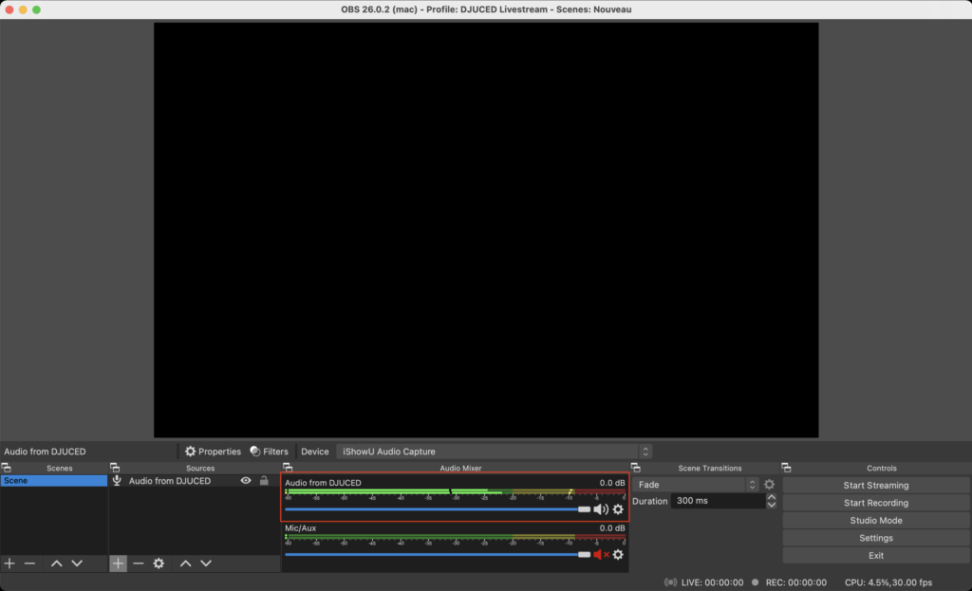Add a new source with the plus icon
The width and height of the screenshot is (972, 591).
[x=118, y=563]
